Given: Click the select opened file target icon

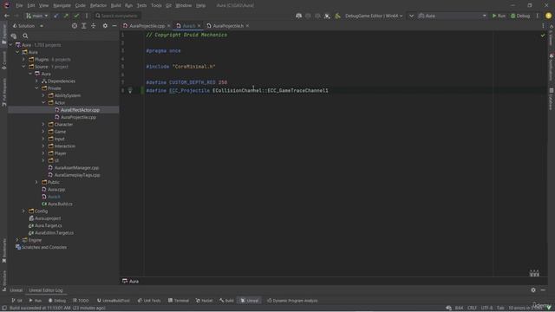Looking at the screenshot, I should click(75, 26).
